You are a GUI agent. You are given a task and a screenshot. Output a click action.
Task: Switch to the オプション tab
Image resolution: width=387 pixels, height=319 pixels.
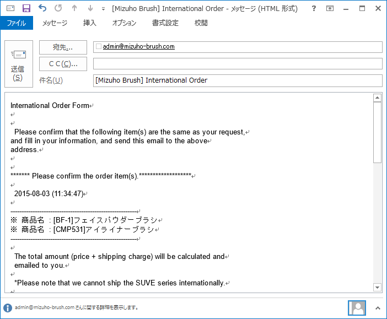tap(124, 23)
